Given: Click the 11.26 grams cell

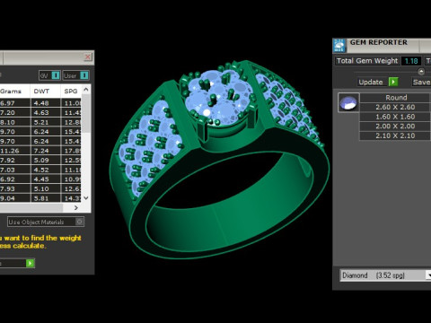Looking at the screenshot, I should click(15, 151).
